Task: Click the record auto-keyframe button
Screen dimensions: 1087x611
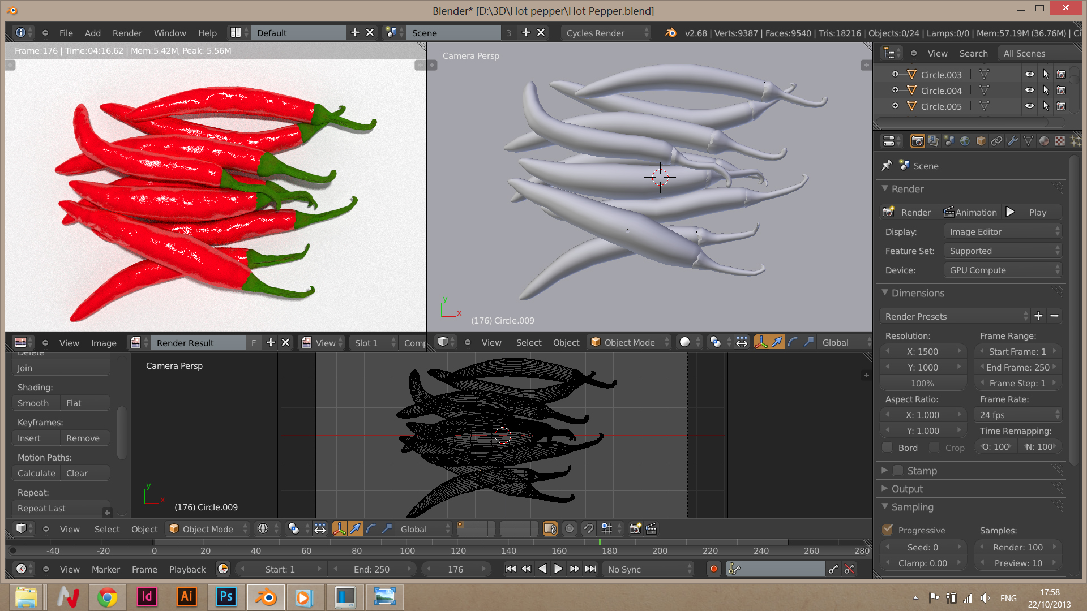Action: (x=713, y=569)
